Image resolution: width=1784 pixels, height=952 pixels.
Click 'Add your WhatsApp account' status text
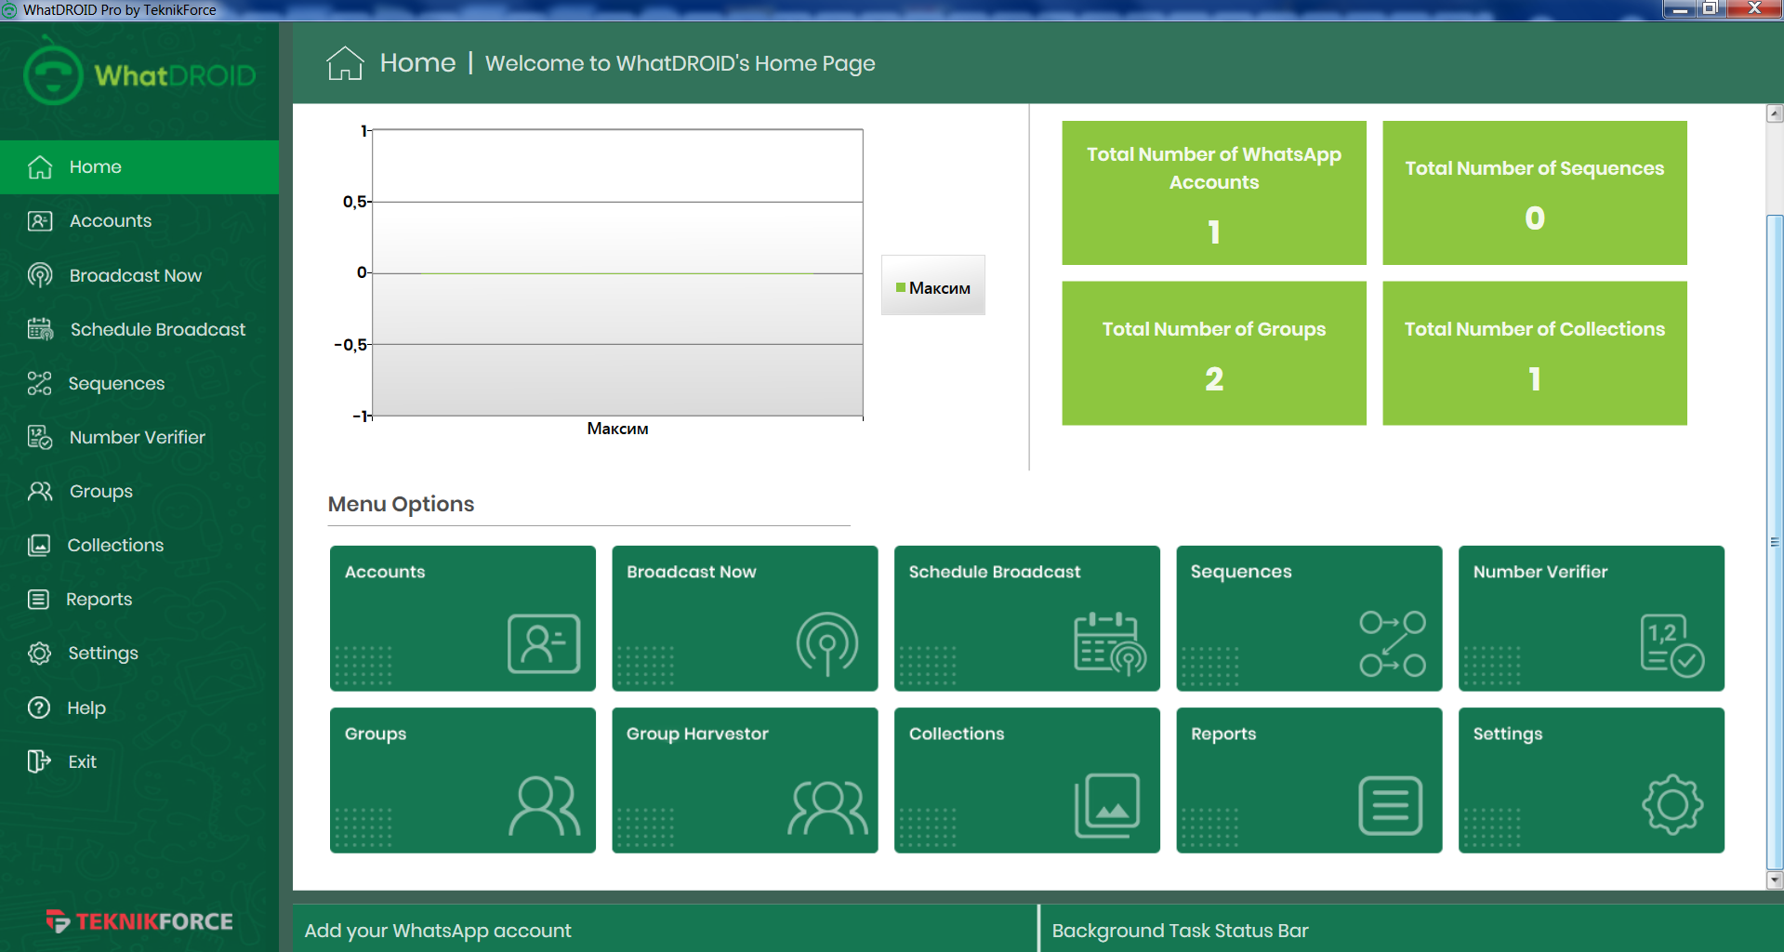coord(438,931)
